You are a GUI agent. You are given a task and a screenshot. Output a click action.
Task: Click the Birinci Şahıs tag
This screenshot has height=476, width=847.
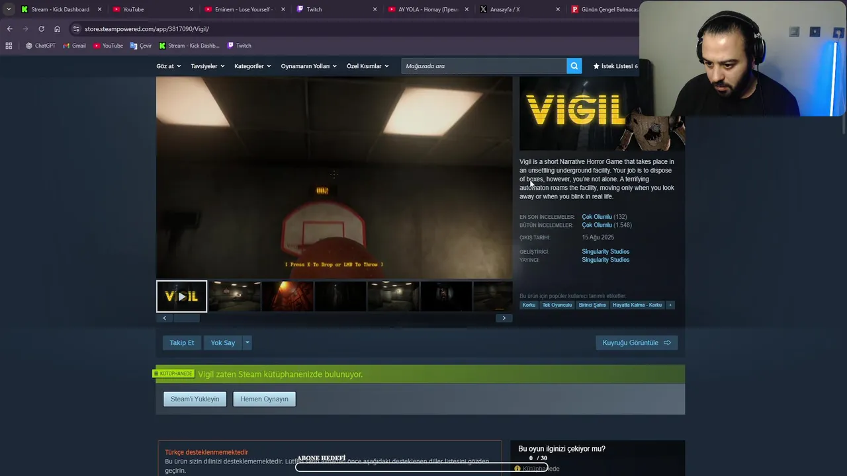(x=592, y=305)
